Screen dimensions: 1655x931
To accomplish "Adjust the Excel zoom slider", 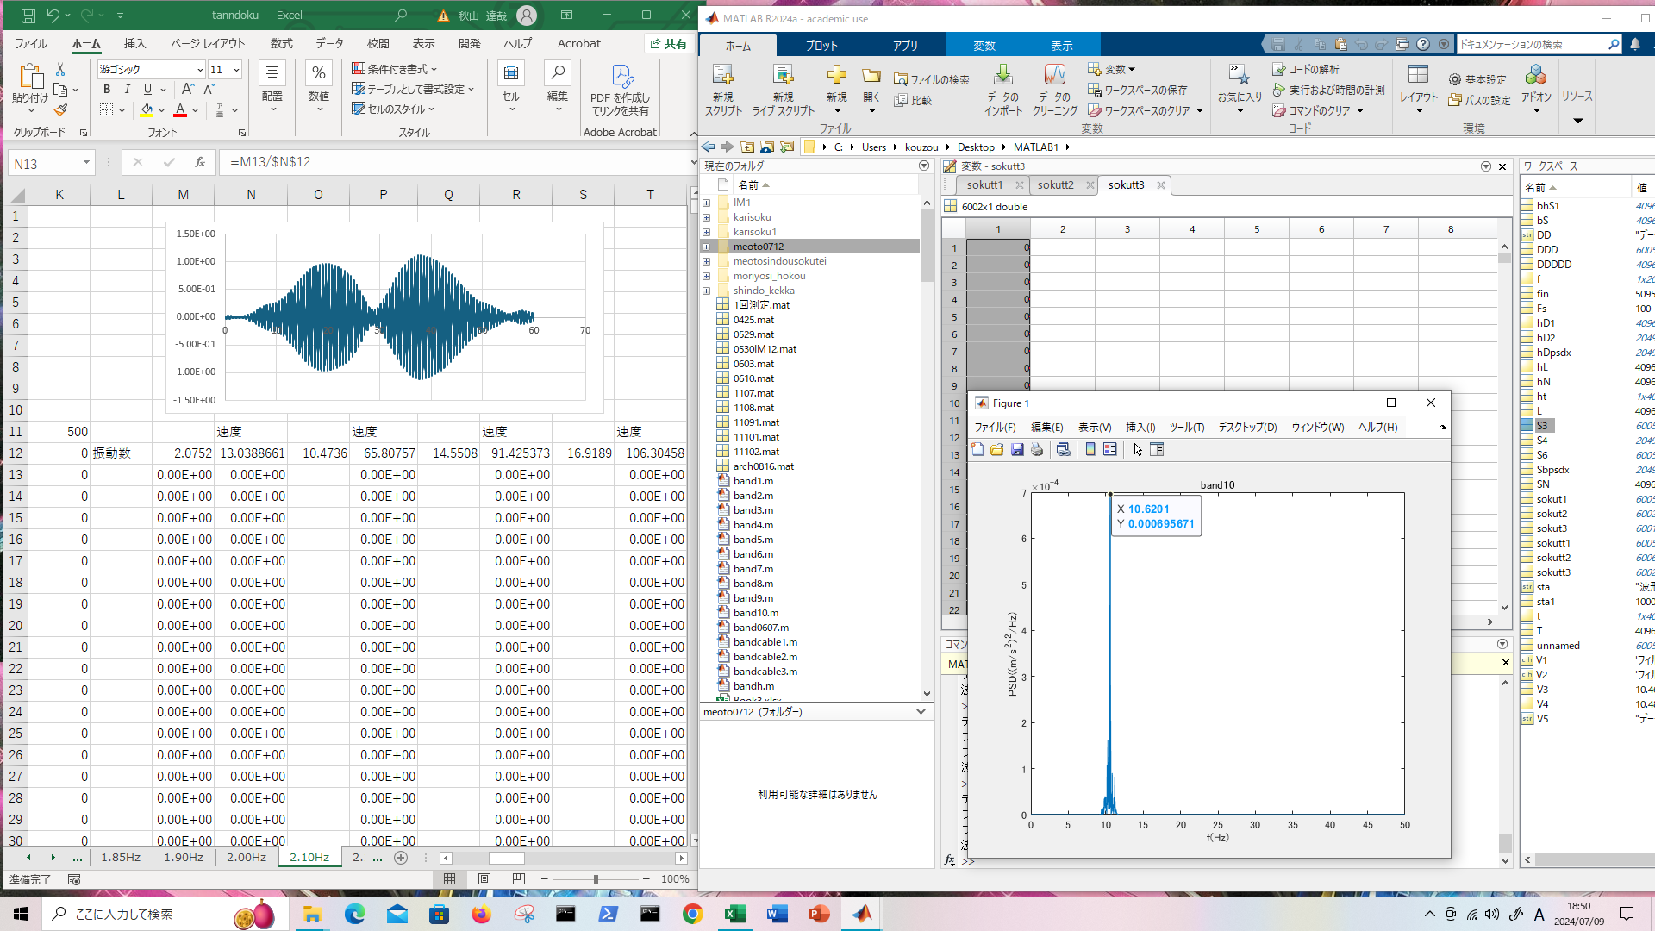I will click(596, 879).
